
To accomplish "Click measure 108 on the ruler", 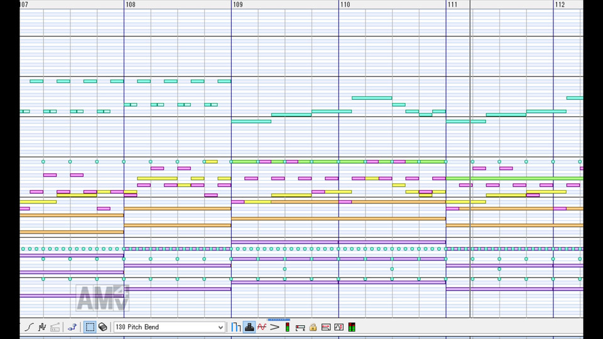I will tap(131, 4).
